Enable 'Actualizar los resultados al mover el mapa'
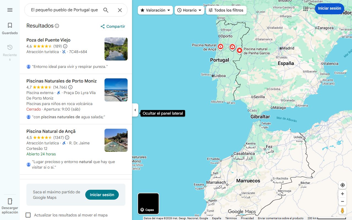 (28, 215)
